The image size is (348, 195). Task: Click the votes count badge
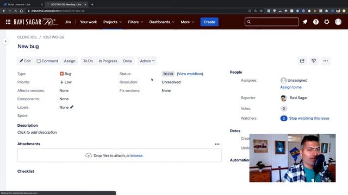[x=284, y=108]
